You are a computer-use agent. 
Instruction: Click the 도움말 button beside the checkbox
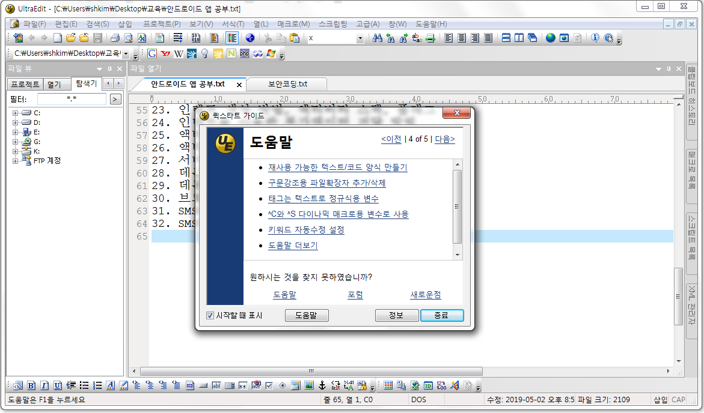tap(307, 316)
